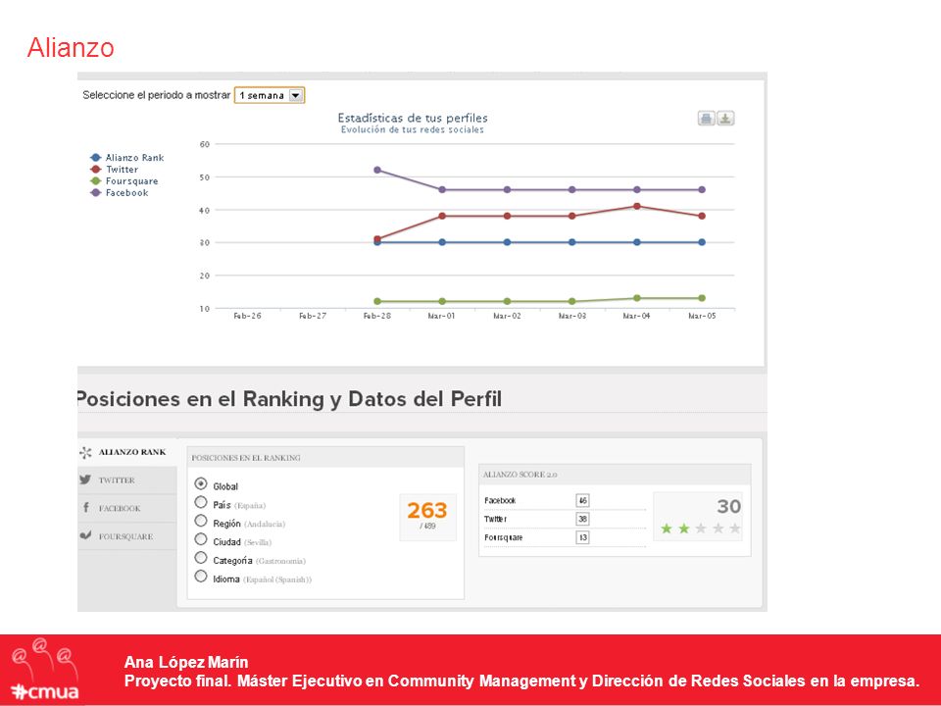Click the Facebook data point at Mar-01
941x706 pixels.
click(x=442, y=189)
